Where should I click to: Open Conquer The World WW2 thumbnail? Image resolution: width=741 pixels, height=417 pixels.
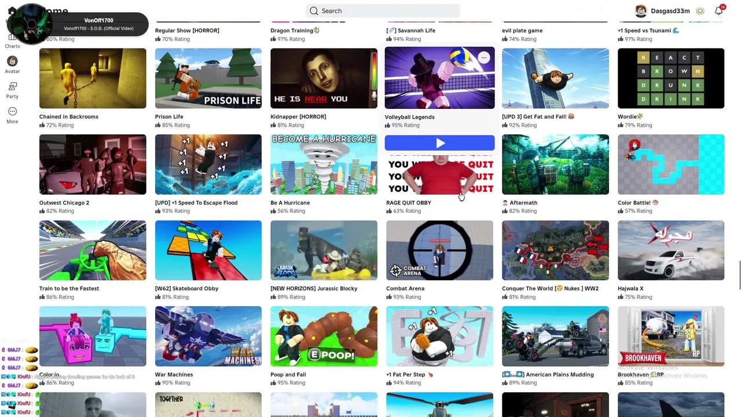[555, 250]
